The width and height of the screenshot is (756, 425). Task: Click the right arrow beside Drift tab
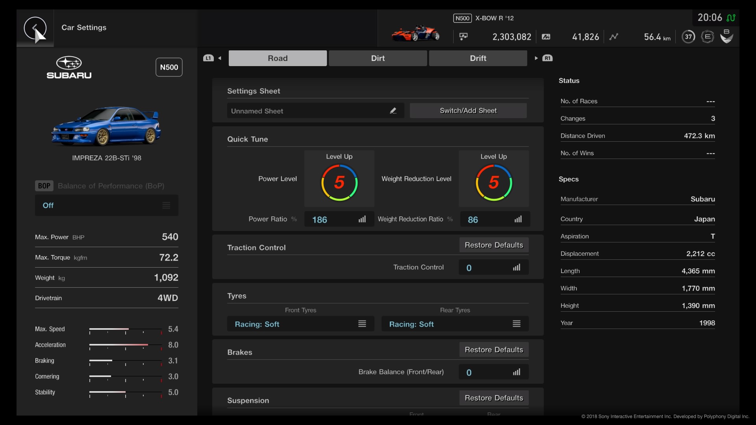[x=536, y=58]
